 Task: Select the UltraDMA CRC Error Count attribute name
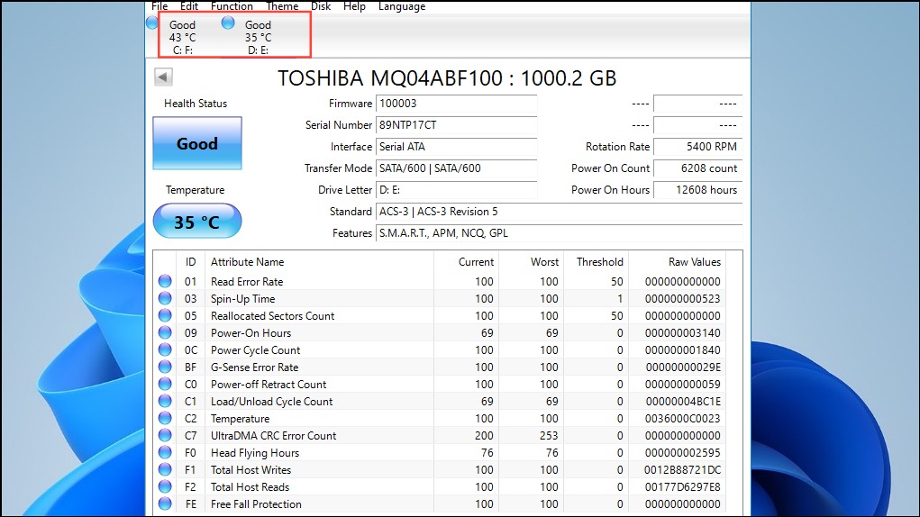[274, 436]
